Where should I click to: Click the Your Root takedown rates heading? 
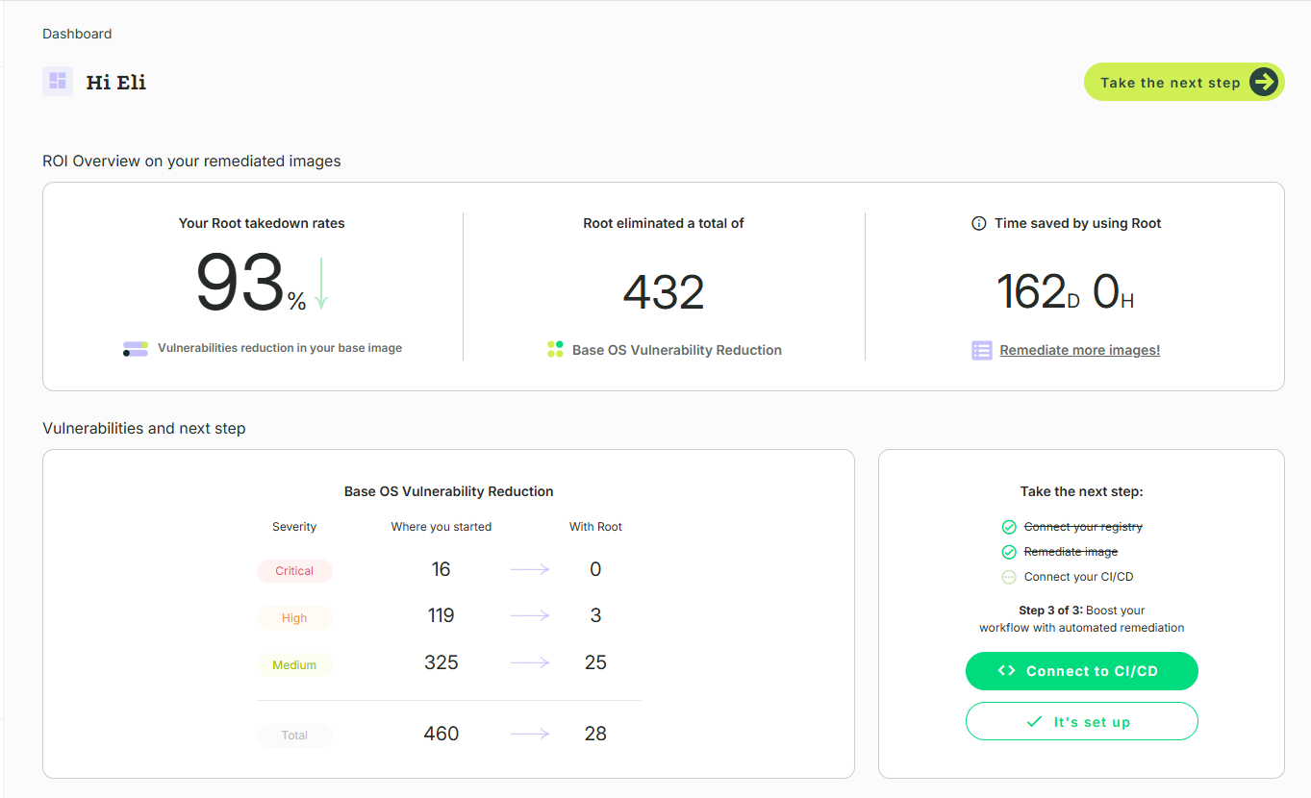[x=262, y=223]
